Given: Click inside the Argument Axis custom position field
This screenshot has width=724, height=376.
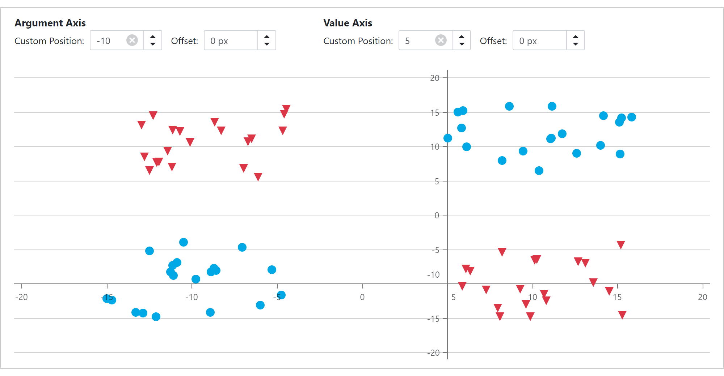Looking at the screenshot, I should tap(109, 40).
